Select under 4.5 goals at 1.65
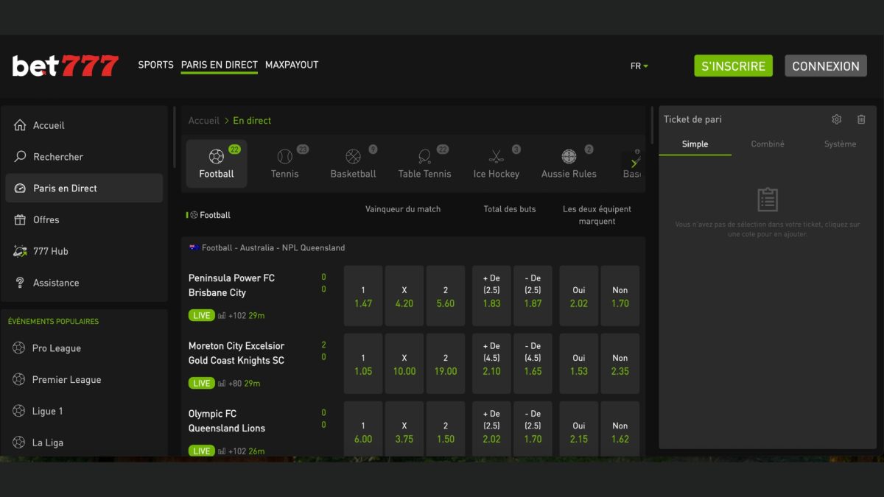 pyautogui.click(x=533, y=364)
